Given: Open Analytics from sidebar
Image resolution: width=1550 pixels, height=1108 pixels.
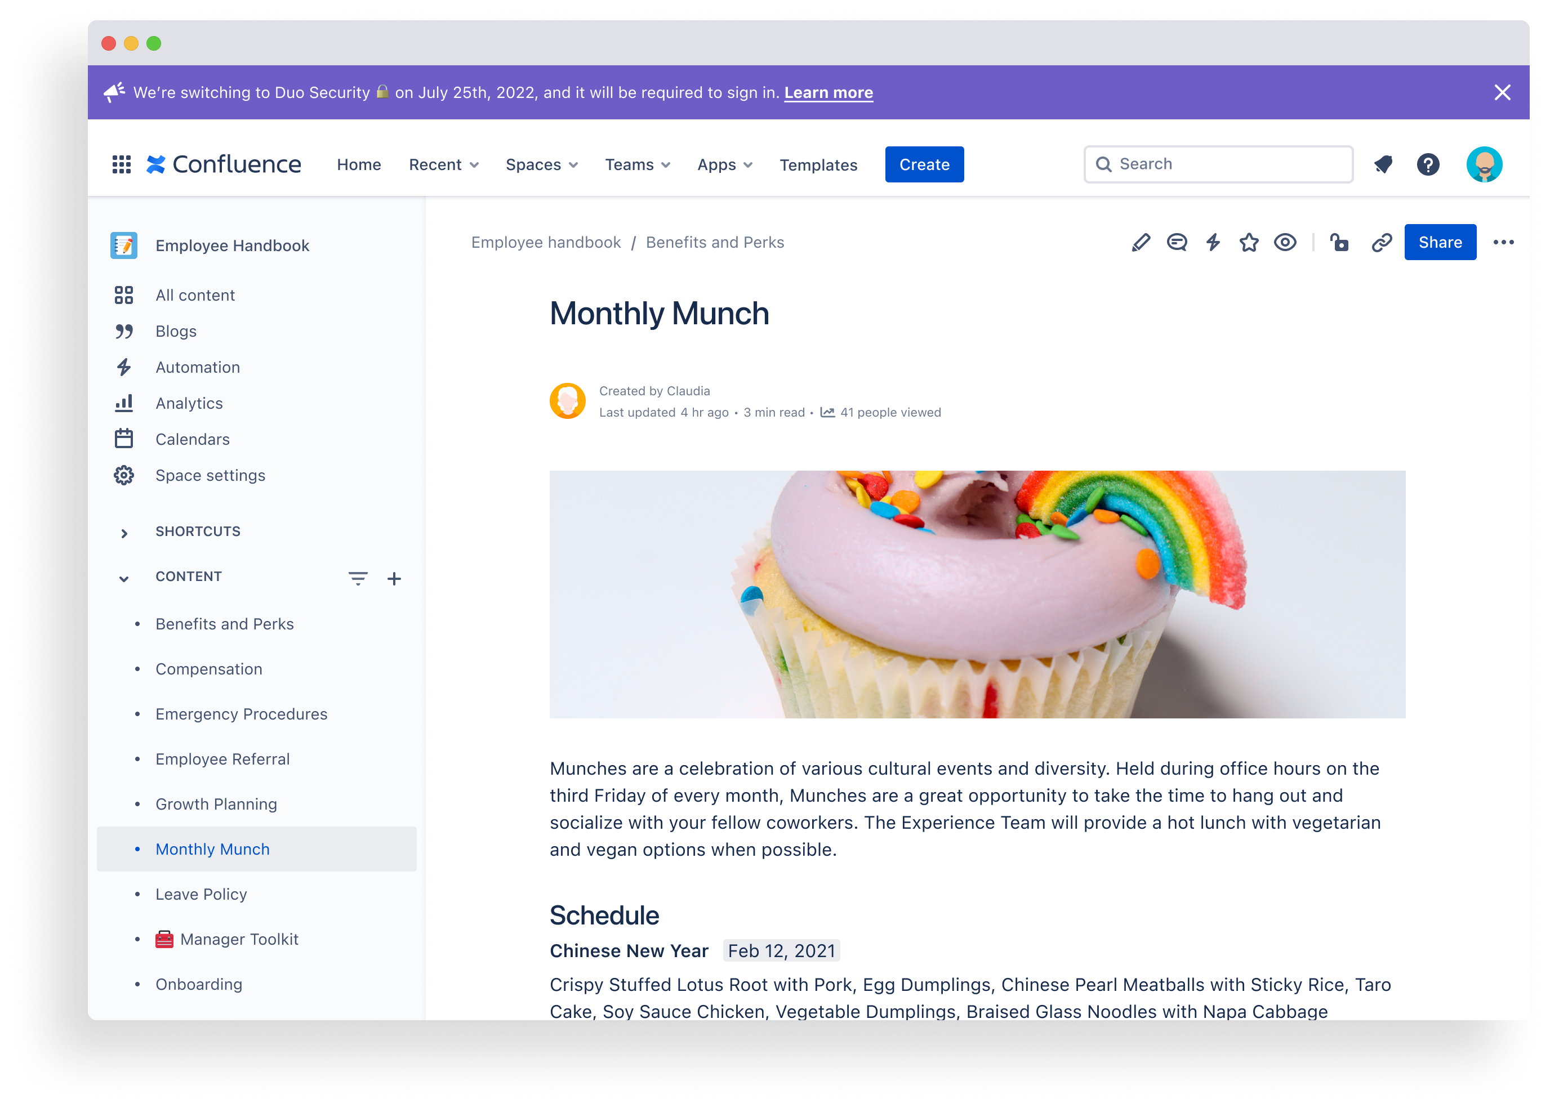Looking at the screenshot, I should pyautogui.click(x=188, y=402).
